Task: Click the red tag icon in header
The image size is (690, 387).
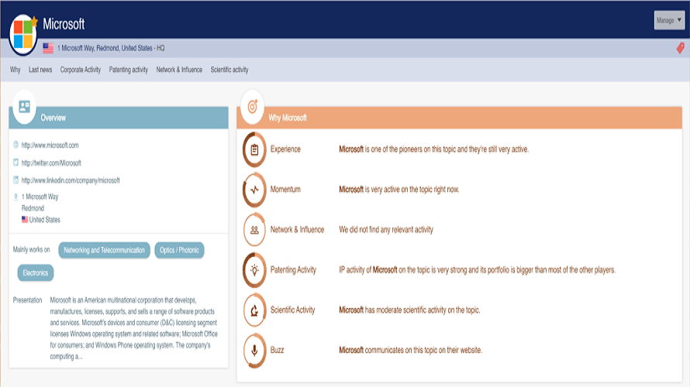Action: (x=681, y=48)
